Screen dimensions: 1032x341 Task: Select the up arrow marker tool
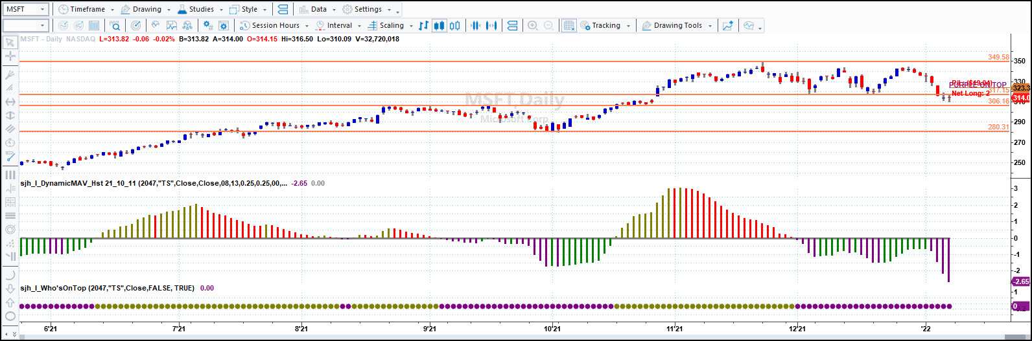(x=10, y=302)
